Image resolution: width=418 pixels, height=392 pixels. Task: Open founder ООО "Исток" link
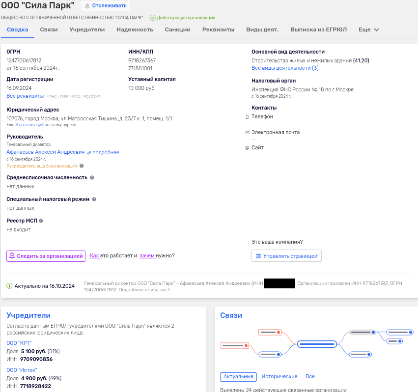click(x=22, y=370)
